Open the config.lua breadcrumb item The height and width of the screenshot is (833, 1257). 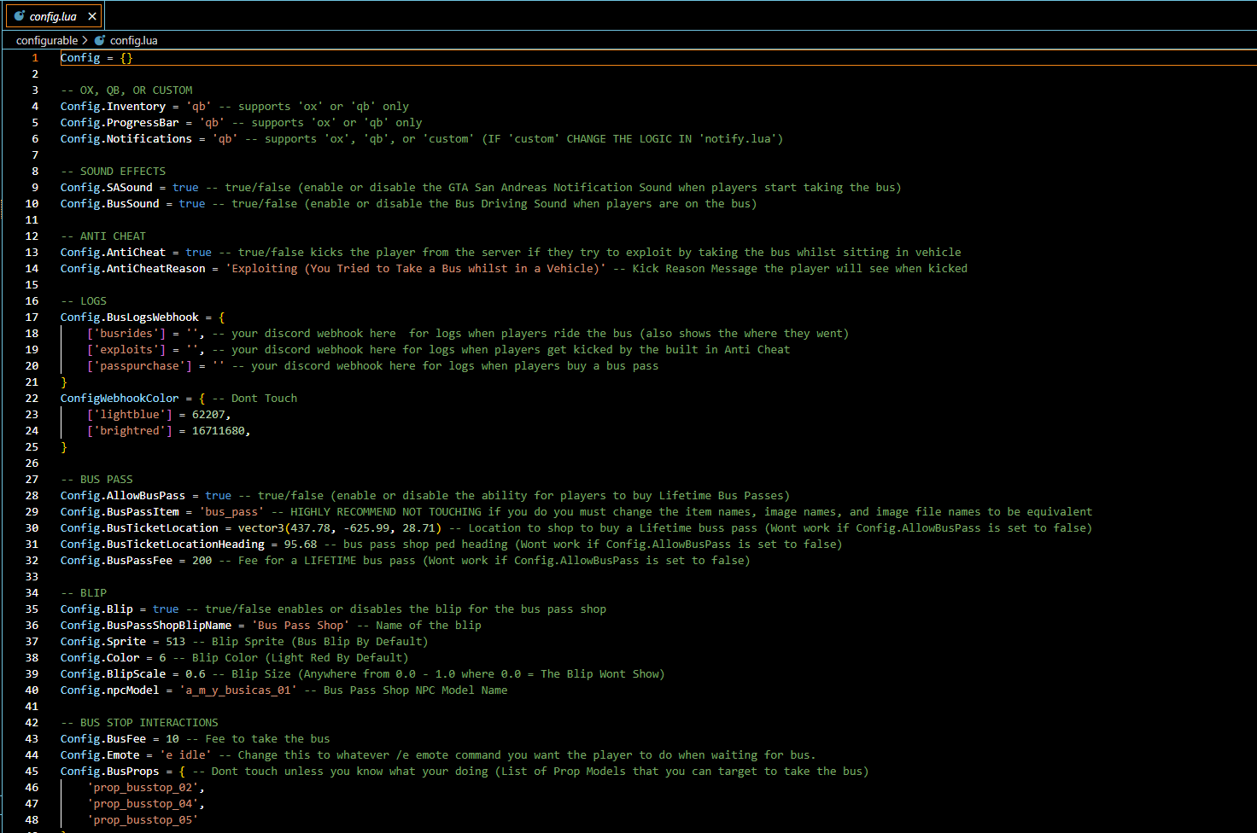134,40
